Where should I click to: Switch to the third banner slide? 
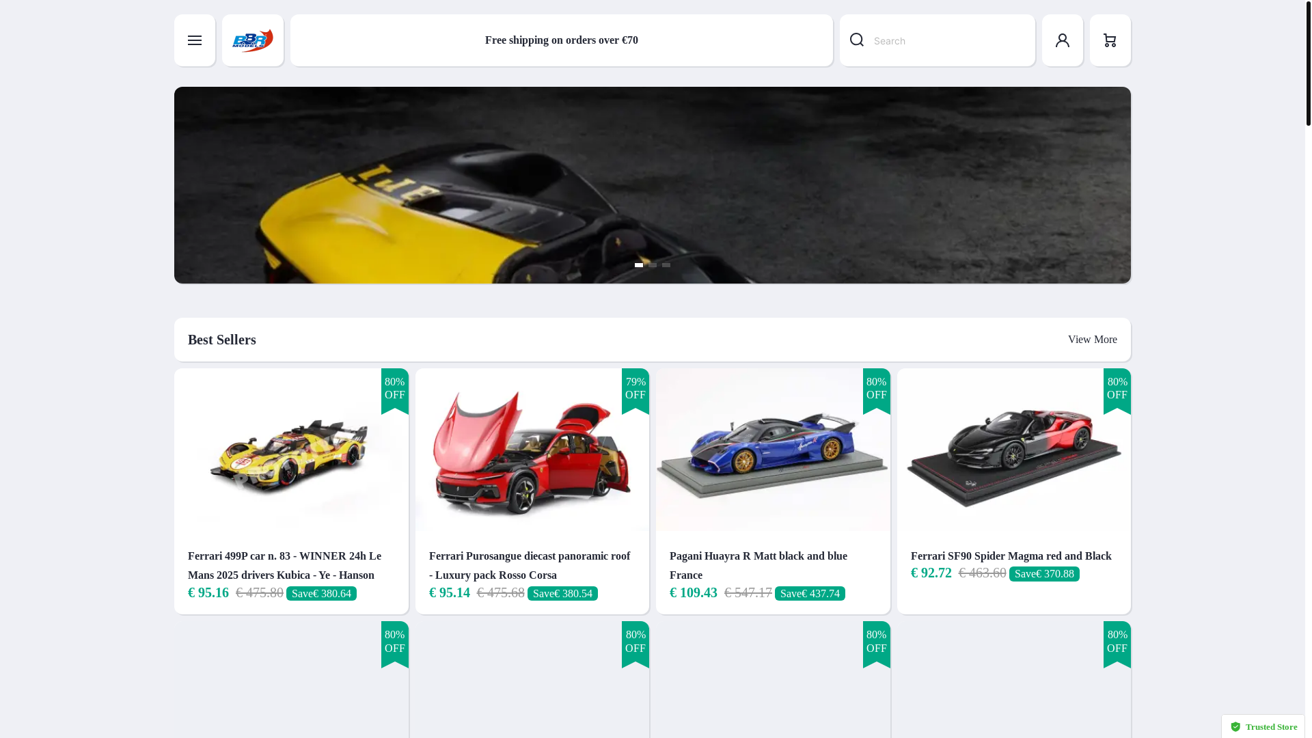(666, 265)
